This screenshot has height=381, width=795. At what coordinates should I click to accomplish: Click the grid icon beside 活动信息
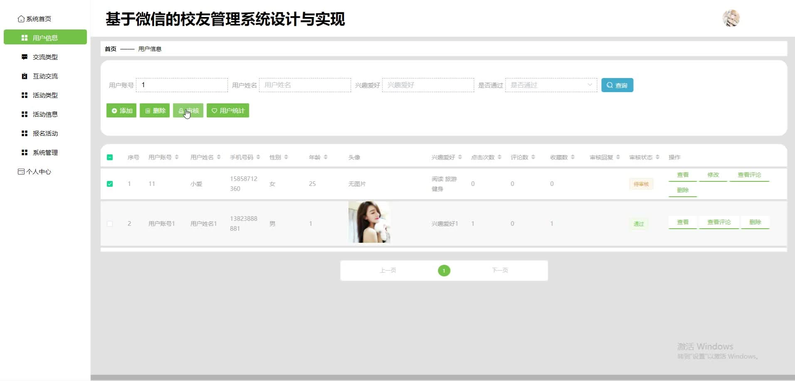pos(25,114)
